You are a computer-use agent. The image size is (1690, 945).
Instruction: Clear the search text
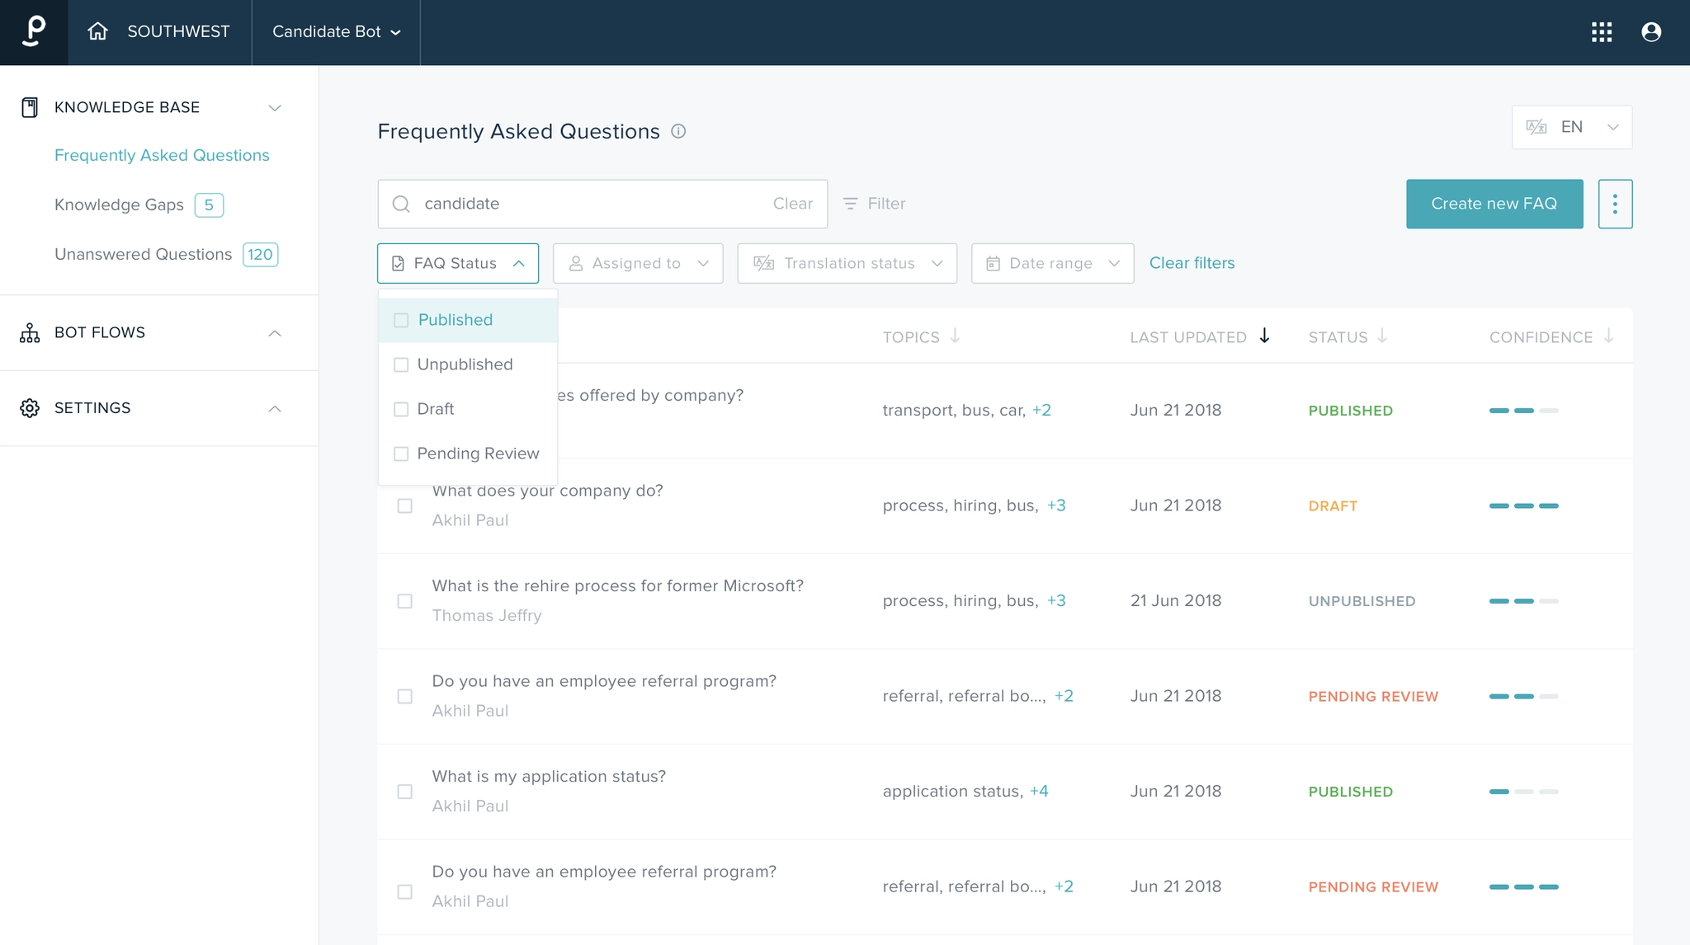(792, 204)
